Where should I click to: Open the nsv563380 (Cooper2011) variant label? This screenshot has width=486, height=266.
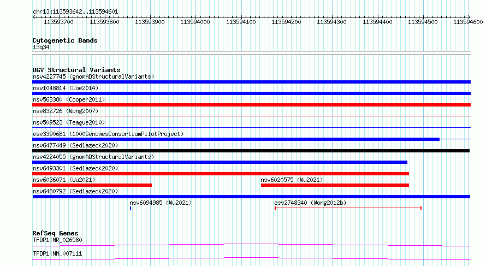69,99
